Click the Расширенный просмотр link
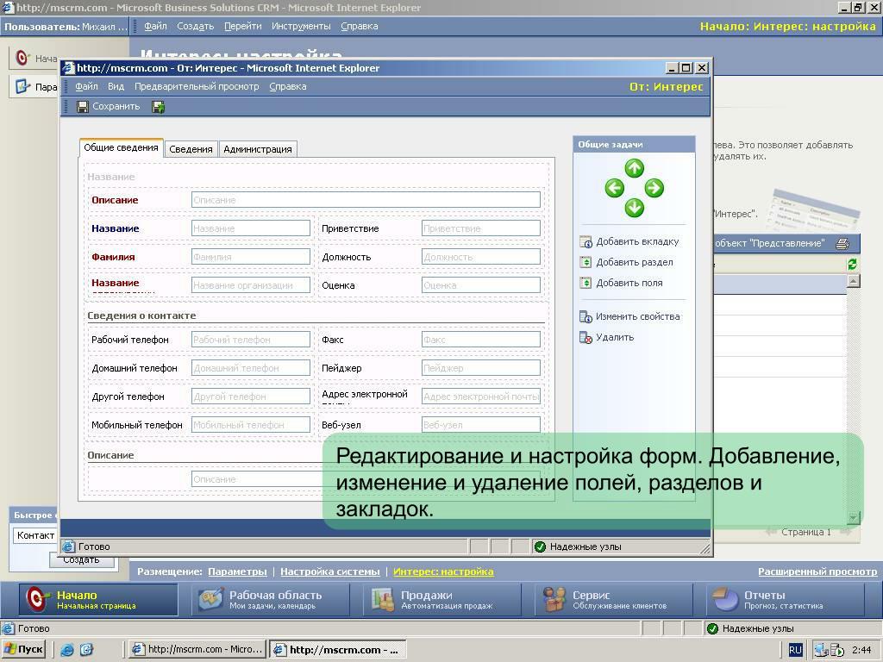 click(817, 571)
